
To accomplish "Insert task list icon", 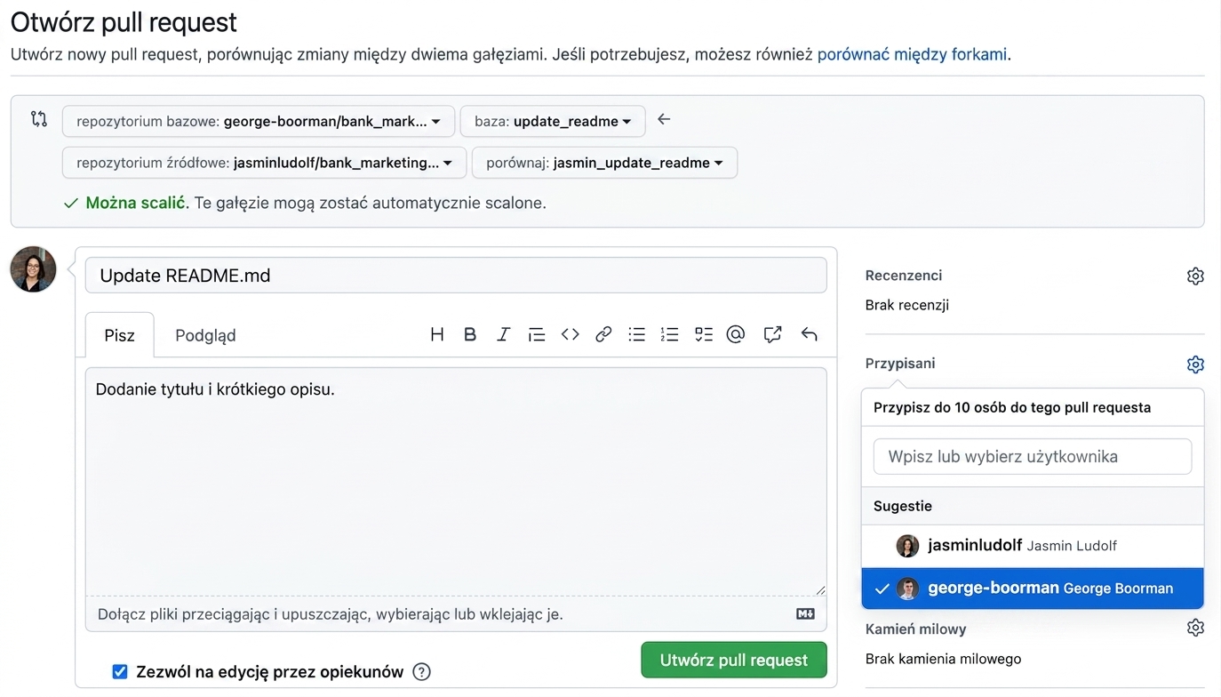I will [704, 334].
